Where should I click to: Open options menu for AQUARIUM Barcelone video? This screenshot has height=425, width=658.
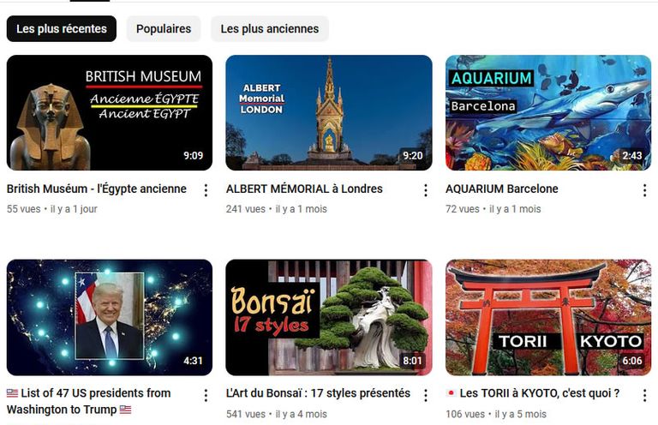click(644, 190)
